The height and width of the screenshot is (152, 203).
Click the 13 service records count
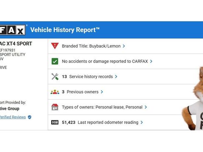point(64,76)
